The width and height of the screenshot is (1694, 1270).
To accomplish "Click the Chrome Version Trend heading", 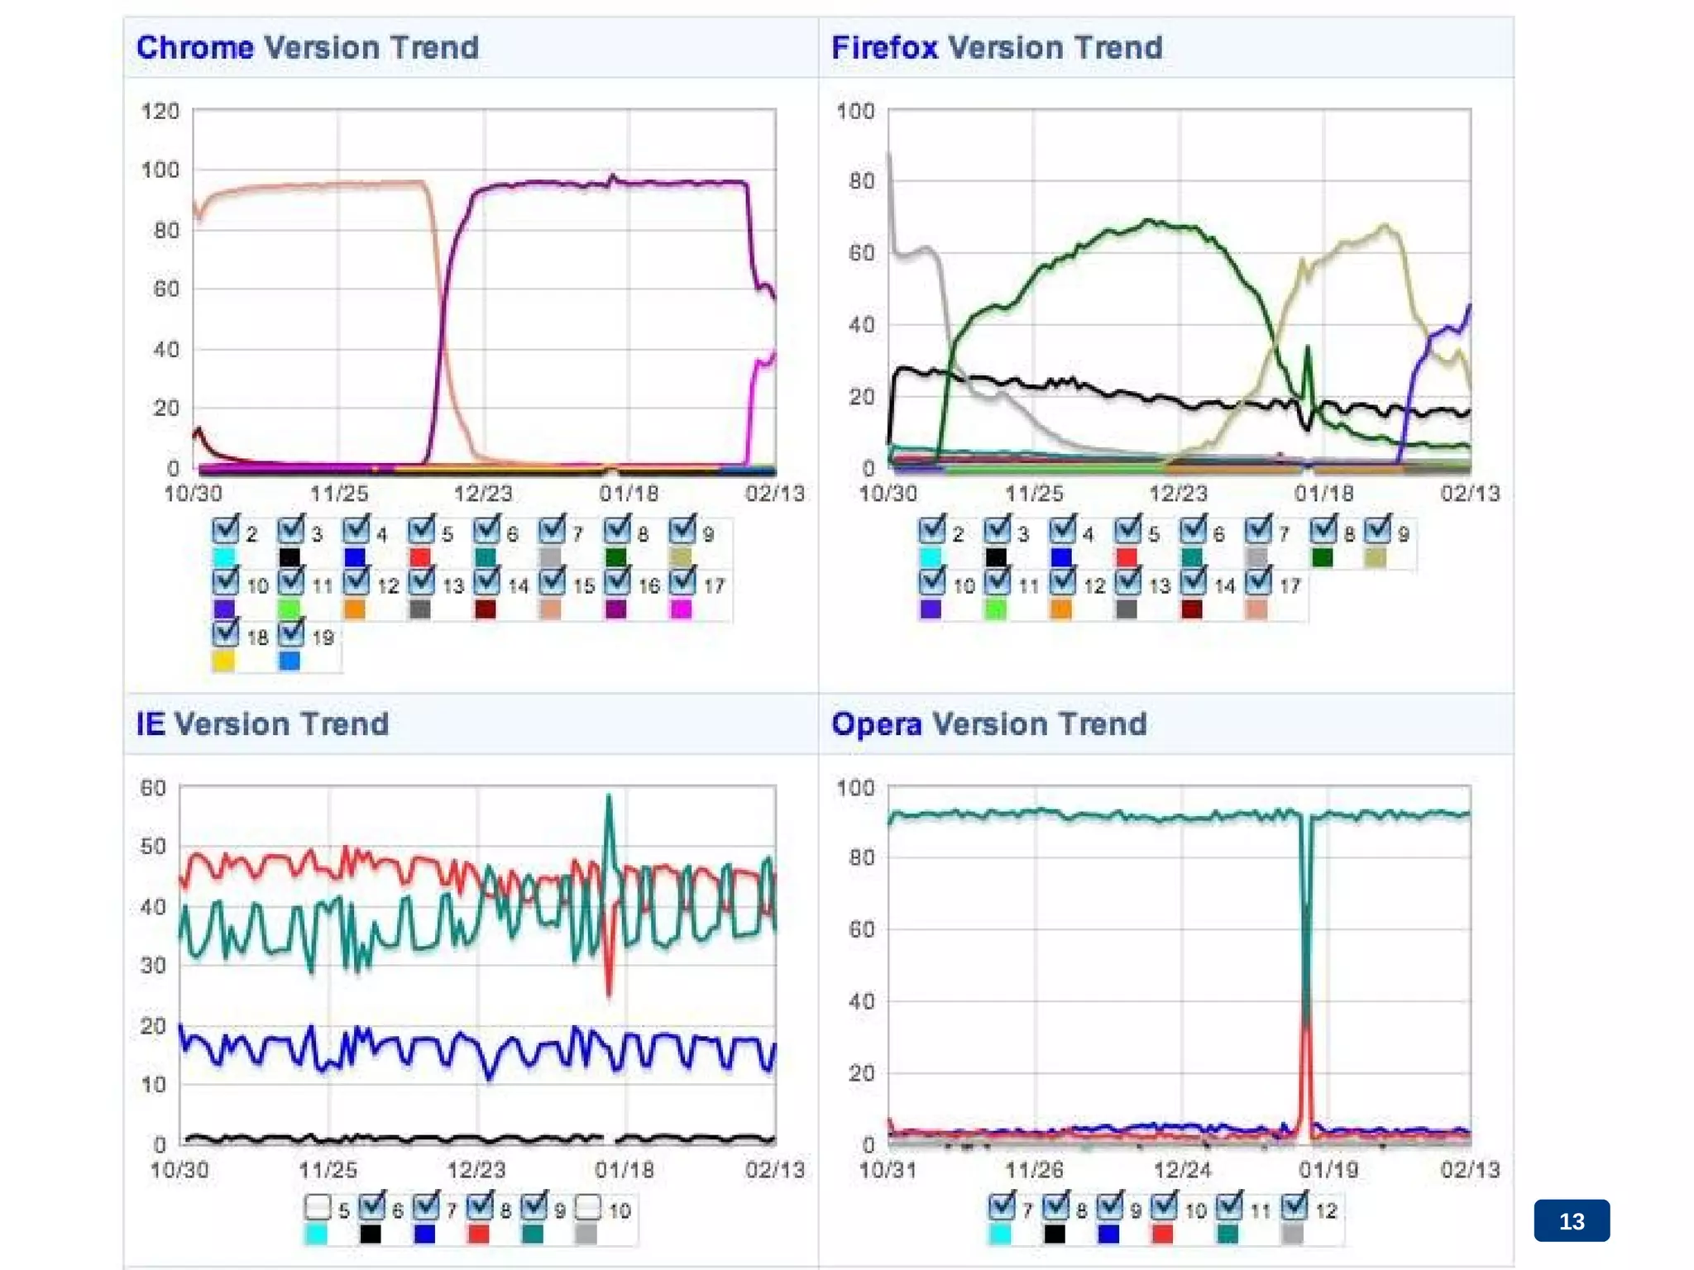I will click(308, 48).
